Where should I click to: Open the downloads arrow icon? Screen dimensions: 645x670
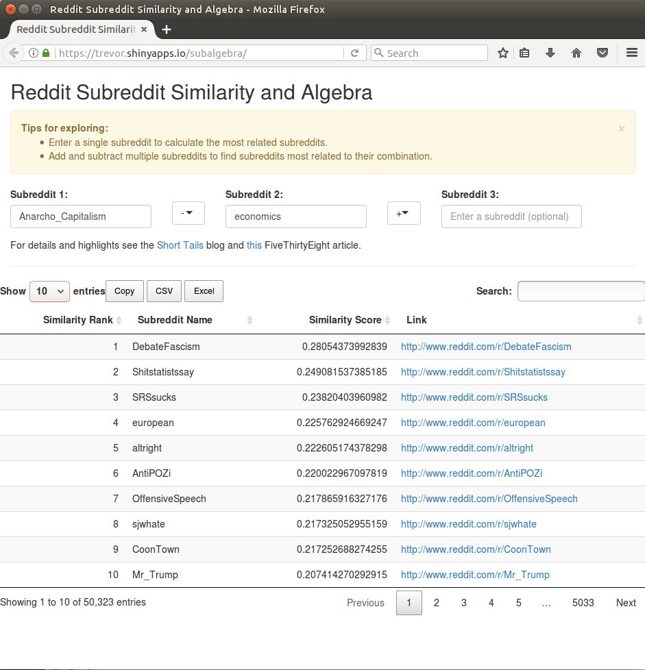click(550, 53)
